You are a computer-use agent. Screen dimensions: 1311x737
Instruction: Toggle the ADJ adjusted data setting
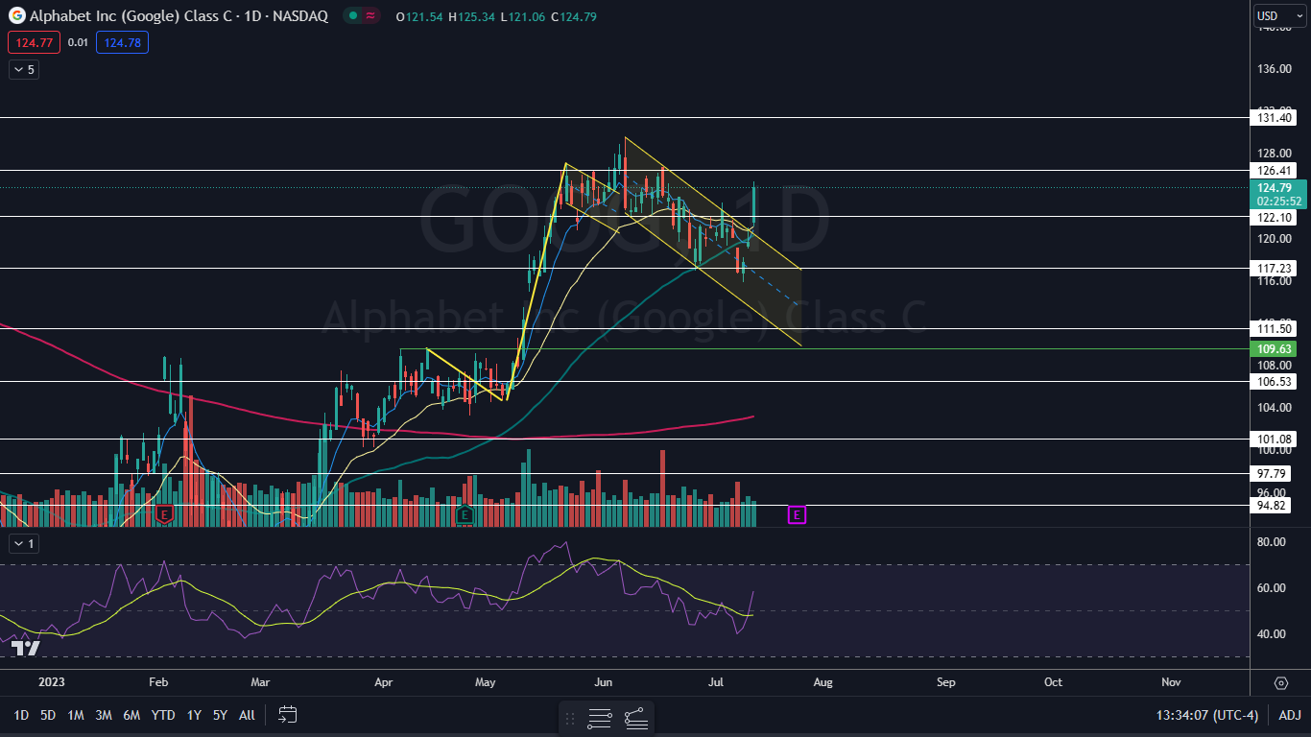pyautogui.click(x=1290, y=715)
